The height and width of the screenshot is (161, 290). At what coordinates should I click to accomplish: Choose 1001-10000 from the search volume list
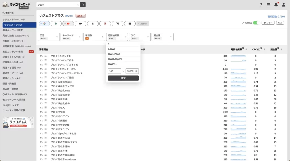tap(114, 54)
